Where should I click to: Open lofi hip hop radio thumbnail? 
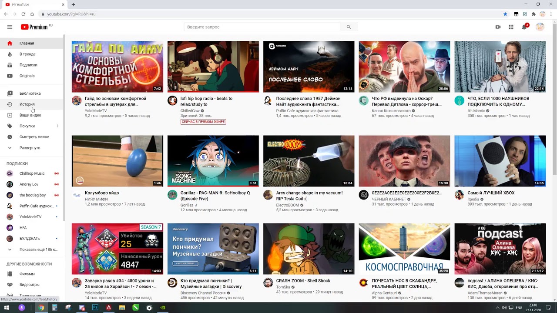click(x=213, y=67)
